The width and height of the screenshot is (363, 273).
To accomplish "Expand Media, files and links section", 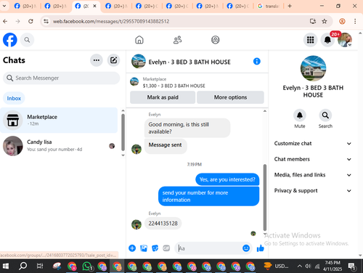I will tap(313, 175).
